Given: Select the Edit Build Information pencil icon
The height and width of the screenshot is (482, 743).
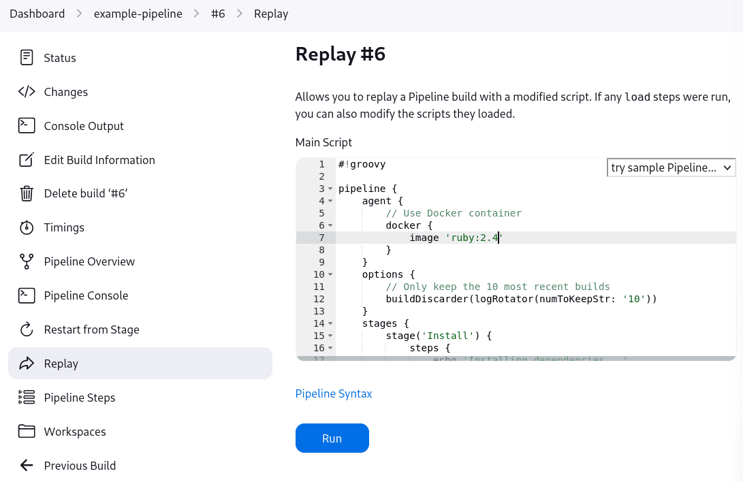Looking at the screenshot, I should point(26,160).
